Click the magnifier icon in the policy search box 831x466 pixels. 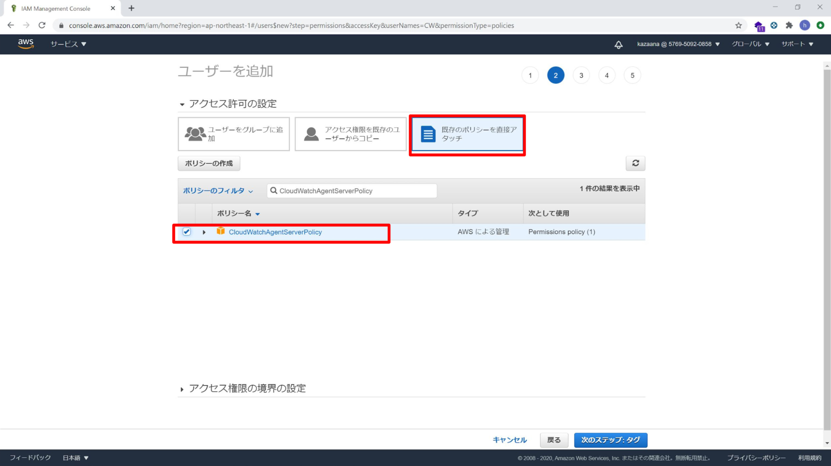coord(274,190)
